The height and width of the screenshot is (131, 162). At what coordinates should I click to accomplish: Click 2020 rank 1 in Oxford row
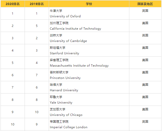pos(13,13)
